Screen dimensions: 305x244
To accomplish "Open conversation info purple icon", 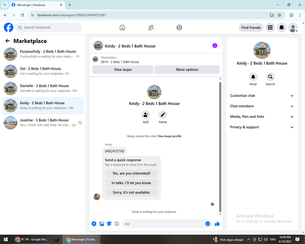I will 215,46.
